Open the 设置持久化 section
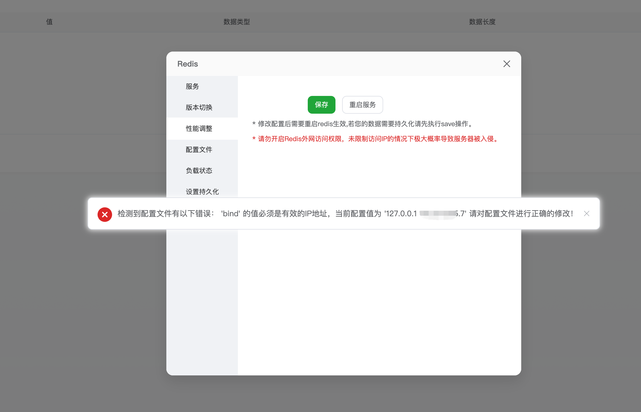This screenshot has height=412, width=641. pyautogui.click(x=202, y=192)
